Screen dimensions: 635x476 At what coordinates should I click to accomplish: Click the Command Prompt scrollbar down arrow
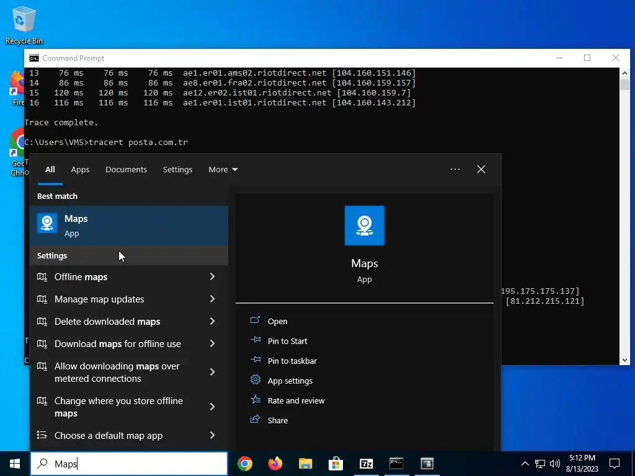click(x=624, y=359)
